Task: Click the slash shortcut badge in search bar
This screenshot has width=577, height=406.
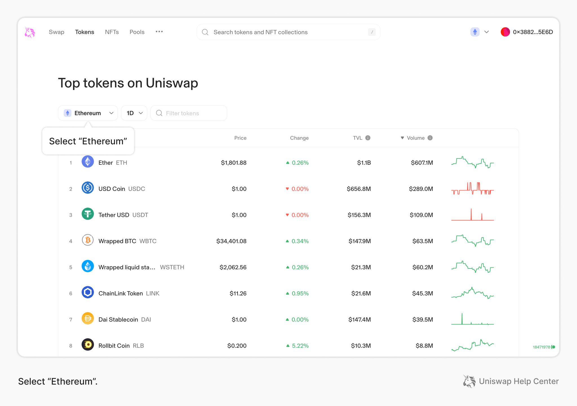Action: click(x=372, y=32)
